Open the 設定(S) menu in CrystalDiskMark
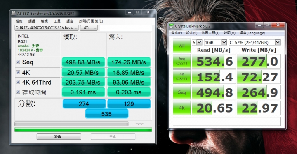297x154 pixels. 192,33
